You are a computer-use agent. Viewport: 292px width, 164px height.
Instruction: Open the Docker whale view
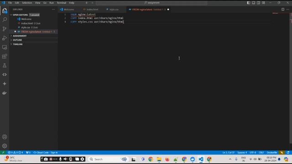[x=5, y=93]
